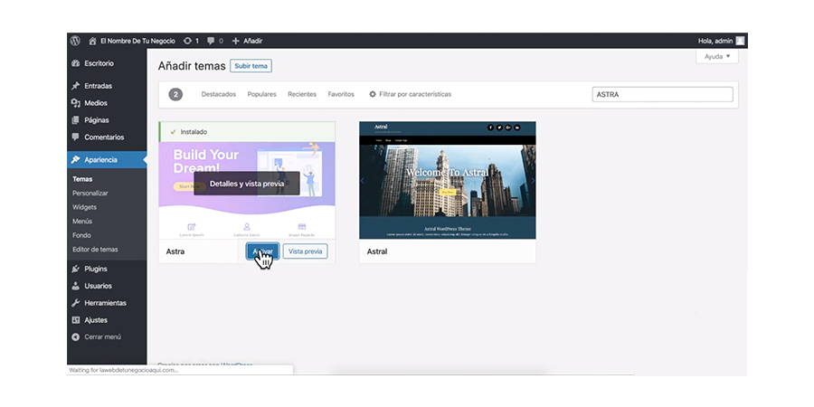The image size is (814, 407).
Task: Open Entradas in the sidebar
Action: click(x=98, y=86)
